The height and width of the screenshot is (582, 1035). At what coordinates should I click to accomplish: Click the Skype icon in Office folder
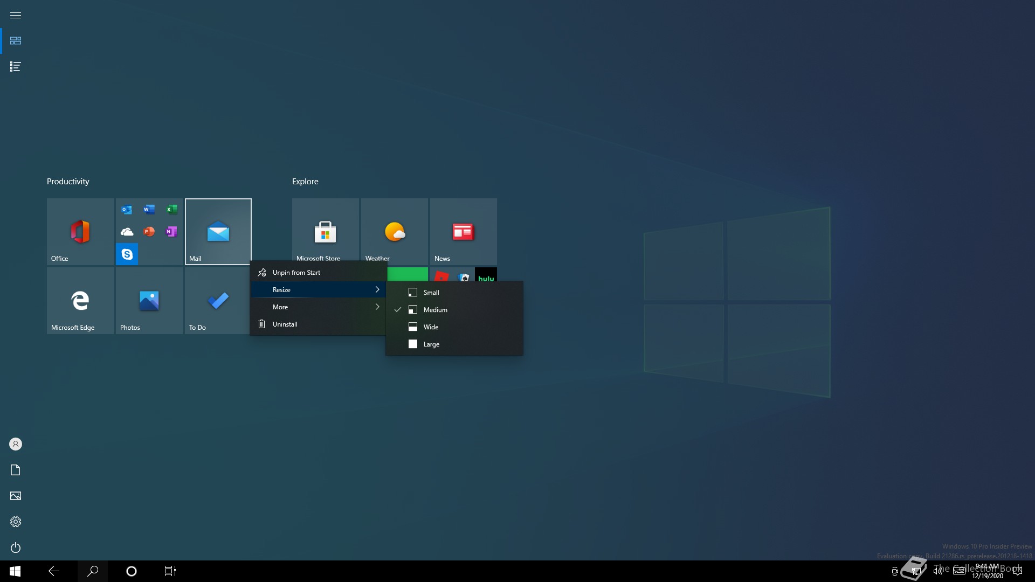click(127, 254)
